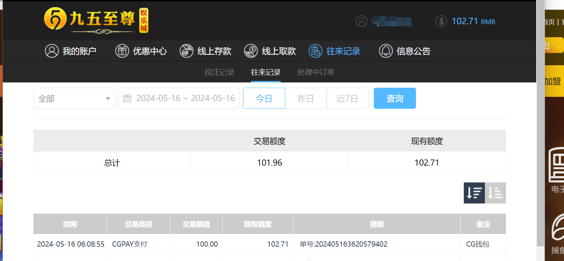564x261 pixels.
Task: Open 优惠中心 gift icon menu
Action: coord(141,51)
